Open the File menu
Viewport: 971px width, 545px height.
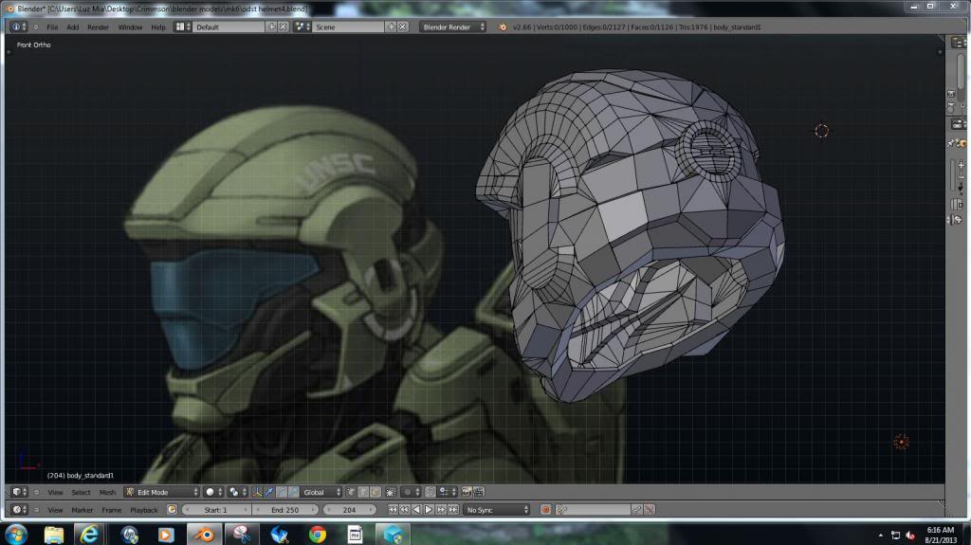52,27
